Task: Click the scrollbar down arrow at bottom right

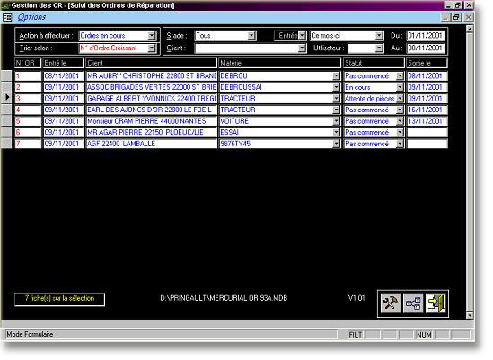Action: pyautogui.click(x=470, y=315)
